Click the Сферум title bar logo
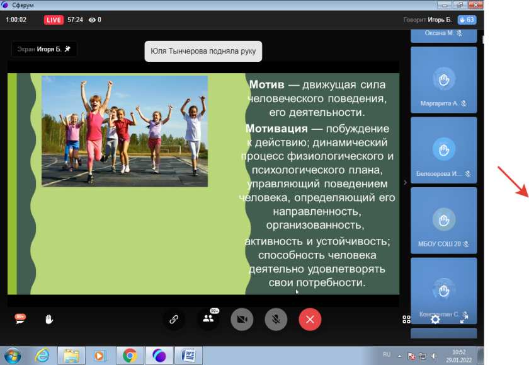Viewport: 529px width, 365px height. point(5,5)
